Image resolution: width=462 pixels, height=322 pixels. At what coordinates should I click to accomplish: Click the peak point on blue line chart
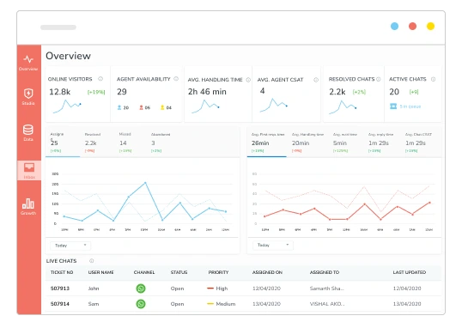pyautogui.click(x=145, y=183)
